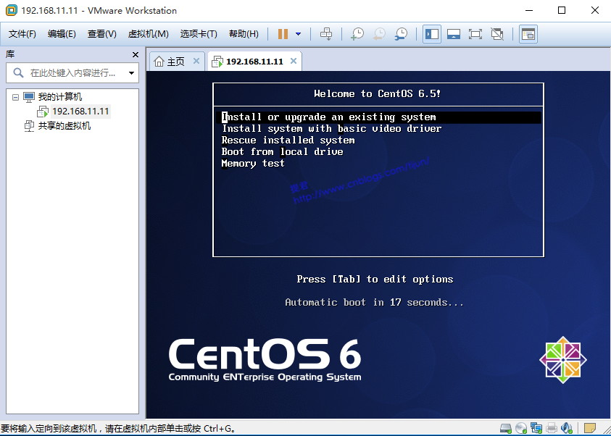Open the 虚拟机(M) menu
This screenshot has width=611, height=436.
(x=148, y=34)
